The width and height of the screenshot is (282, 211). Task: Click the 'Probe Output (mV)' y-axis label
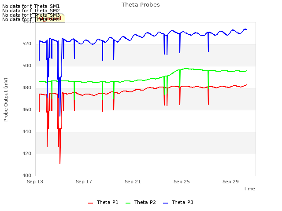point(6,100)
